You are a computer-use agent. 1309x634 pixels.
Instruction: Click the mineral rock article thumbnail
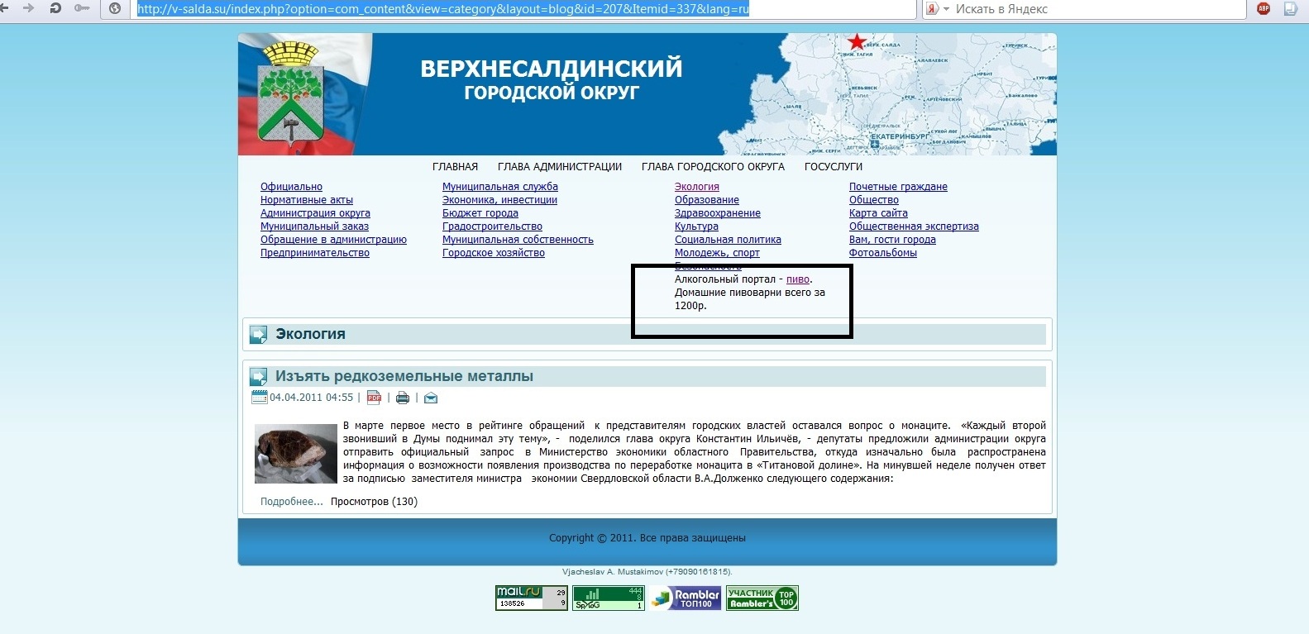pyautogui.click(x=295, y=454)
